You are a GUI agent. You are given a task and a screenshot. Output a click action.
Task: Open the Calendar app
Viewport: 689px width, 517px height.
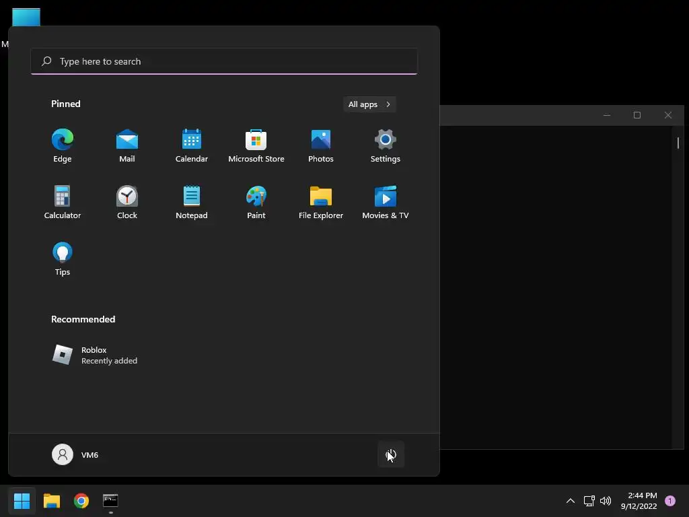[x=192, y=146]
